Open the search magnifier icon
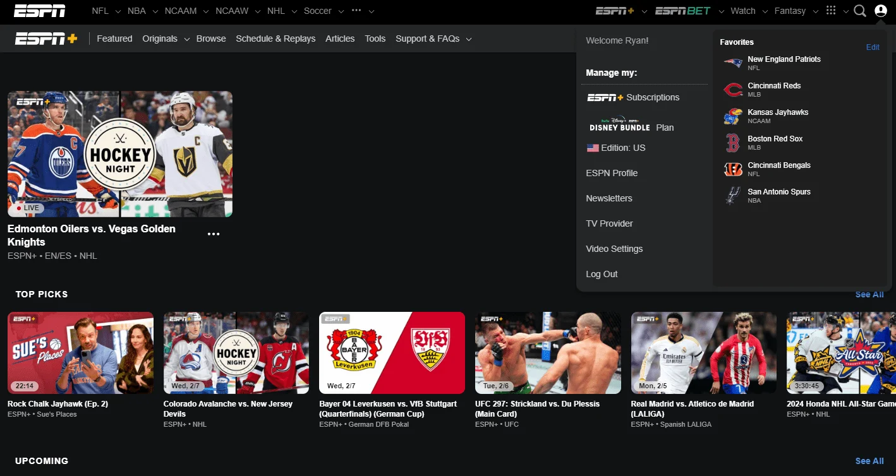Image resolution: width=896 pixels, height=476 pixels. tap(859, 11)
